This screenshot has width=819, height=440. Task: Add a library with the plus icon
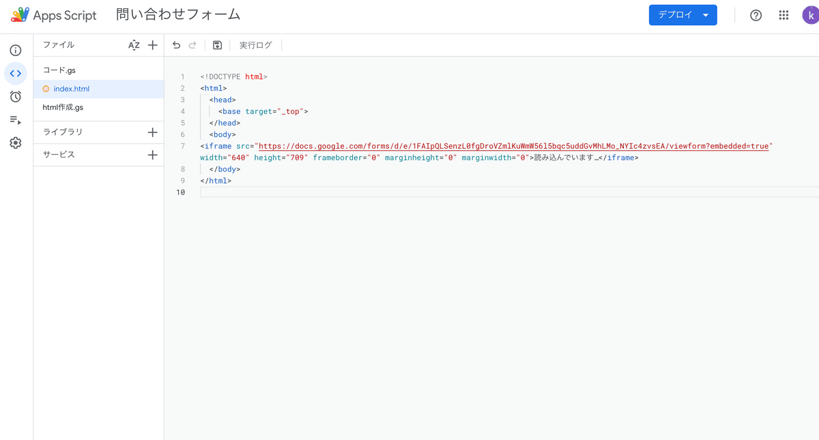coord(153,132)
